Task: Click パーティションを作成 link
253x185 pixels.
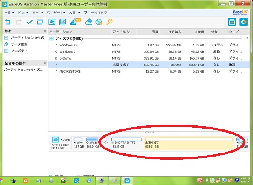Action: point(28,38)
